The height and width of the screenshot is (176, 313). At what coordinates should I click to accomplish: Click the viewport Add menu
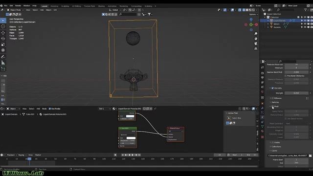(x=42, y=10)
